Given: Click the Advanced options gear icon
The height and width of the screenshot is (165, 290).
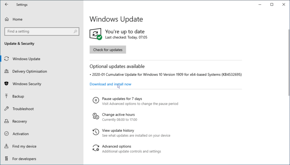Looking at the screenshot, I should tap(96, 148).
